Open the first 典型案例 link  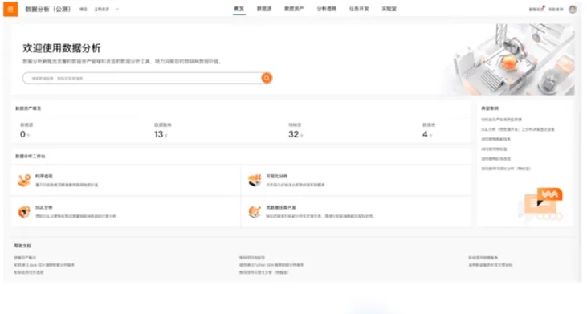[x=501, y=120]
